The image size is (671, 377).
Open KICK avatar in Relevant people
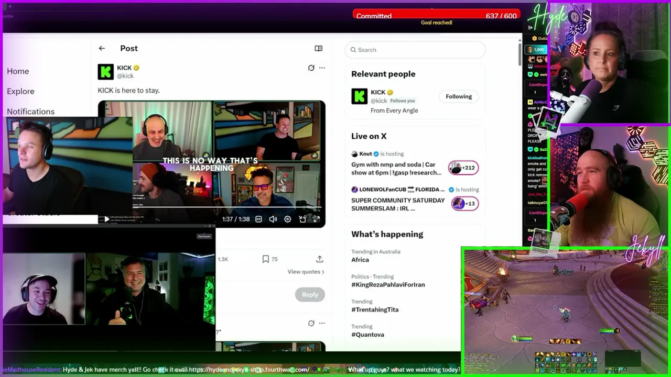click(359, 96)
